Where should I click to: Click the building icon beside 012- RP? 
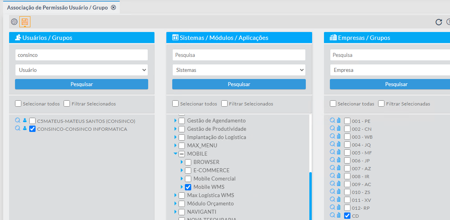(x=339, y=207)
